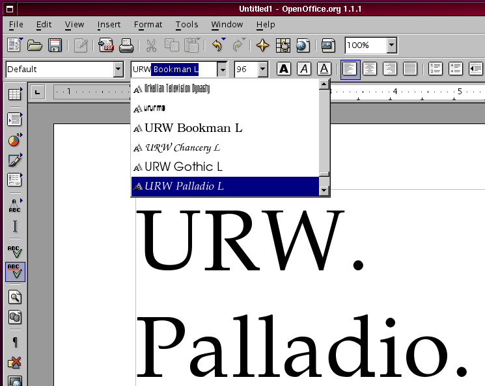Click the font size field showing 96
Screen dimensions: 485x386
tap(246, 69)
